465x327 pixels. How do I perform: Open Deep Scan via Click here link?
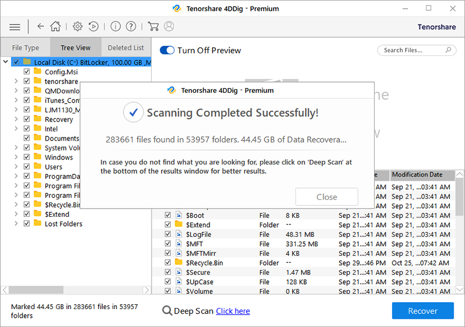coord(233,311)
